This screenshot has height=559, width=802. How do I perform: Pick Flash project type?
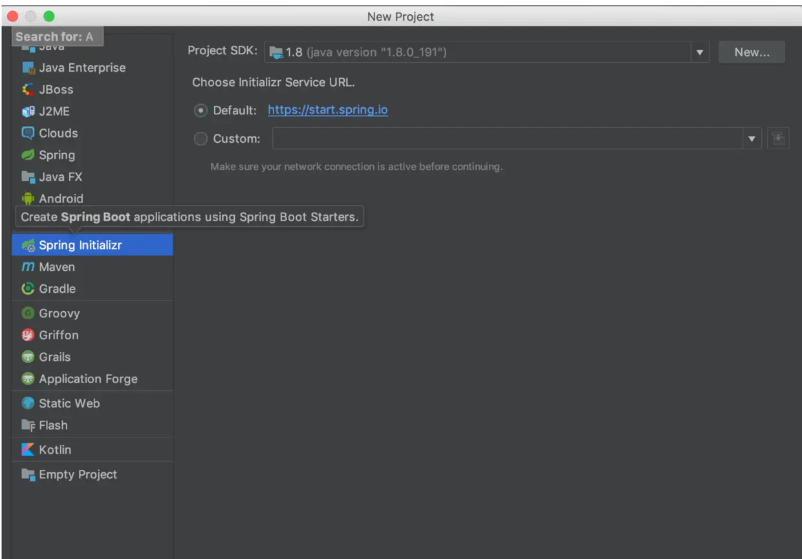[92, 425]
